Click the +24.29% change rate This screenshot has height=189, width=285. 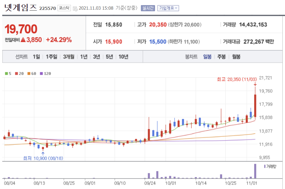59,40
